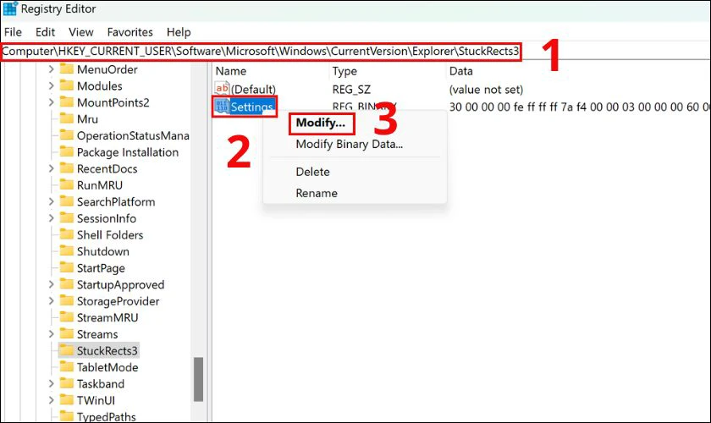Click the Mru folder icon
The height and width of the screenshot is (423, 711).
point(67,118)
